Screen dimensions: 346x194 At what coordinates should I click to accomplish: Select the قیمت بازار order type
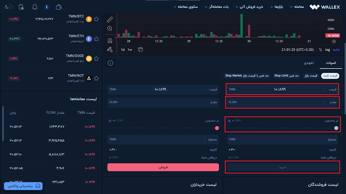click(x=311, y=76)
